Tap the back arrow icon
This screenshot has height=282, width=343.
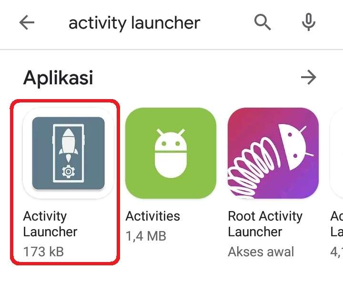click(27, 22)
